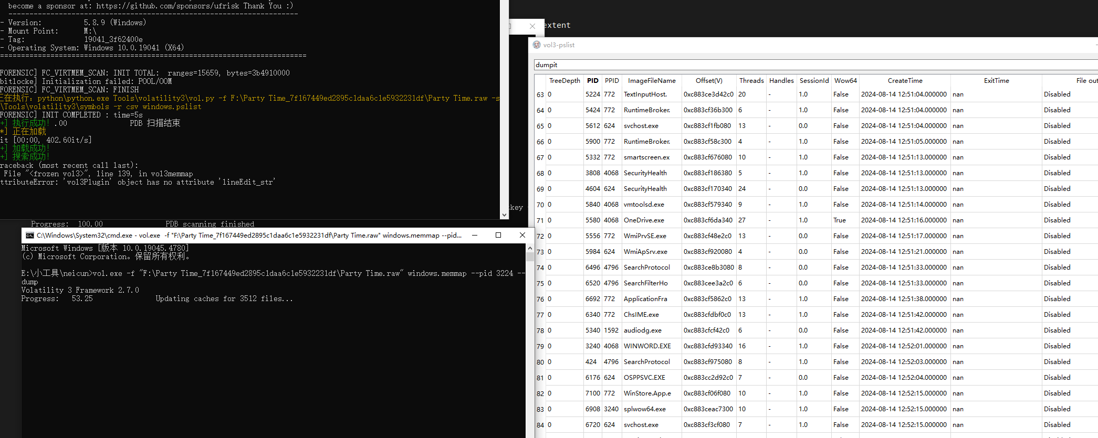The height and width of the screenshot is (438, 1098).
Task: Sort by the Offset(V) column header
Action: pyautogui.click(x=709, y=81)
